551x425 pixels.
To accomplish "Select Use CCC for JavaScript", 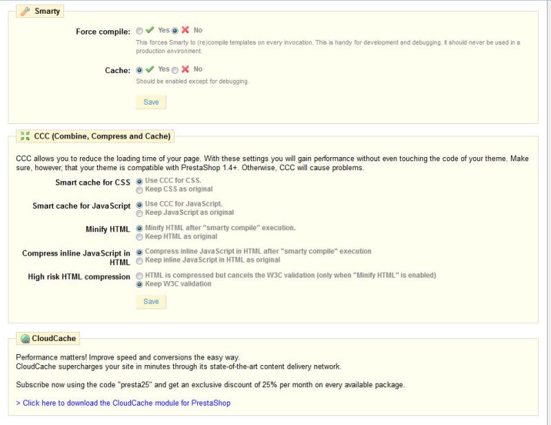I will tap(139, 205).
